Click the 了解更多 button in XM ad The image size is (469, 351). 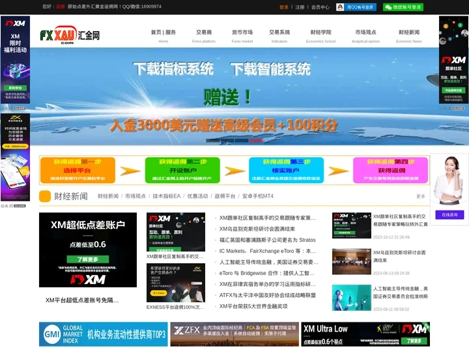(88, 259)
